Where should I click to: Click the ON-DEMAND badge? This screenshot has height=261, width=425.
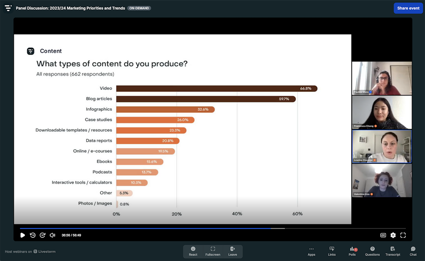pyautogui.click(x=139, y=8)
